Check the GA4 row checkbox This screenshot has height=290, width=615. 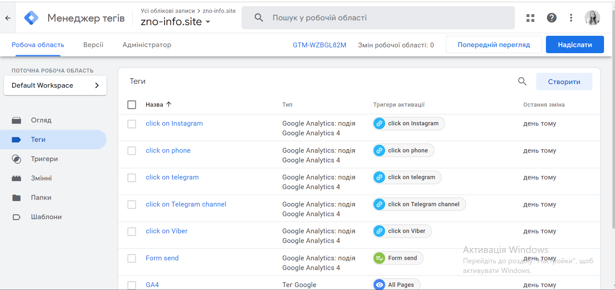tap(132, 285)
